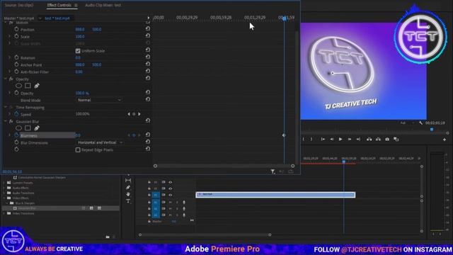Expand the Video Transitions folder

pyautogui.click(x=4, y=213)
